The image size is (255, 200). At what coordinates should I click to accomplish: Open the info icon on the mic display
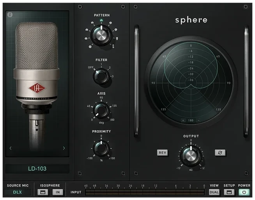10,15
